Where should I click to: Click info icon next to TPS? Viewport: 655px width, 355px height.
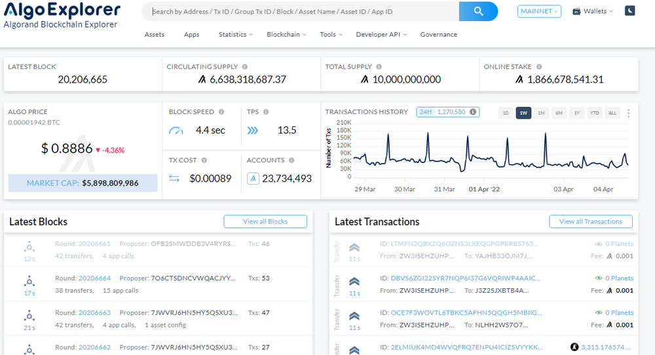coord(266,112)
